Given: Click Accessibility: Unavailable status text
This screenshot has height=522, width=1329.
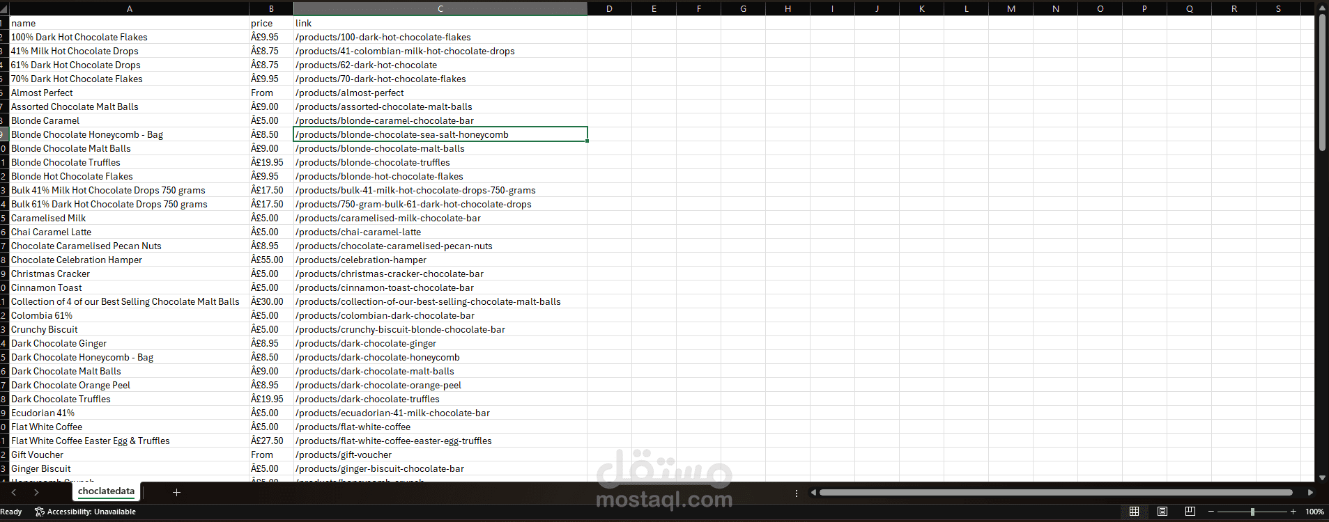Looking at the screenshot, I should pos(91,512).
